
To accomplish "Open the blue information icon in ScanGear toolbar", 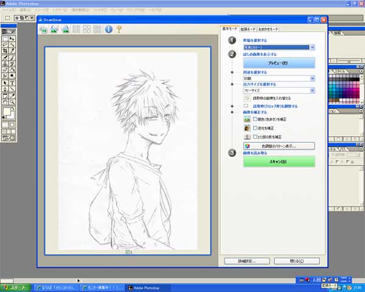I will 108,29.
